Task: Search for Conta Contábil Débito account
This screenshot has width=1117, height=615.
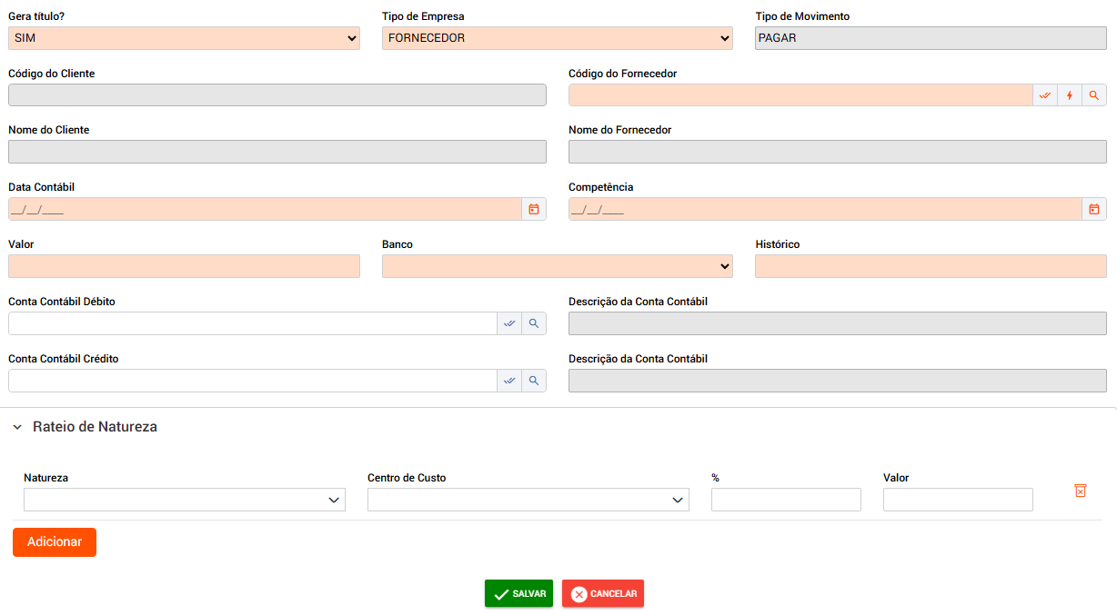Action: (x=534, y=324)
